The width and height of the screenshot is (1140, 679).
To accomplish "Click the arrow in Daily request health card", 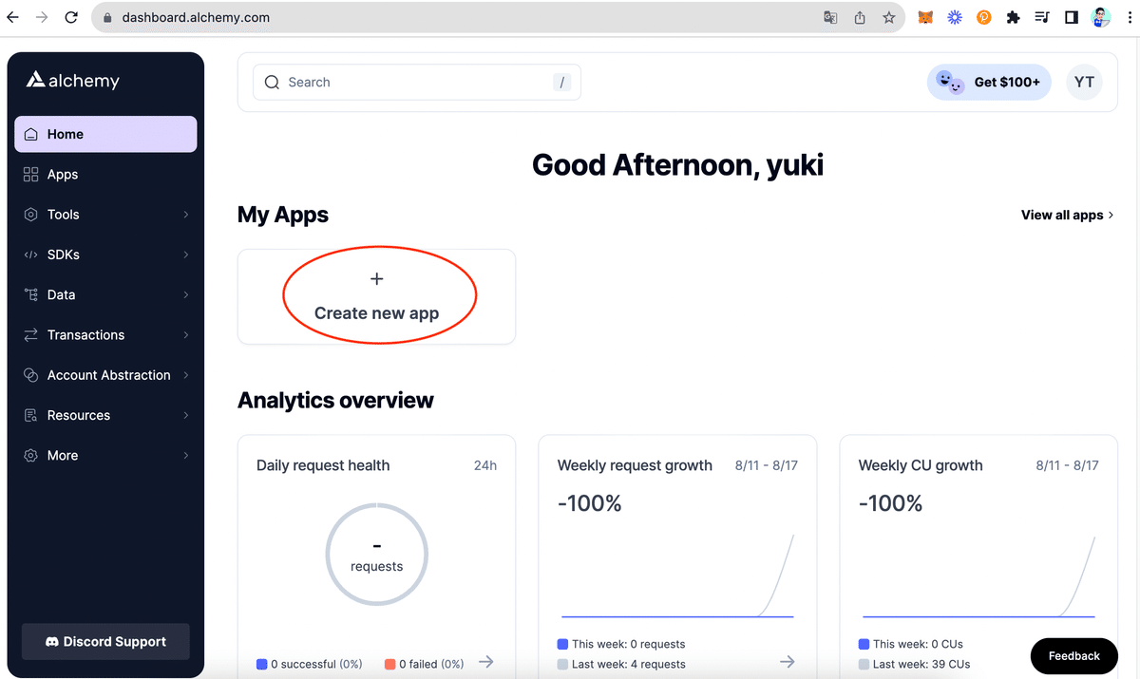I will pyautogui.click(x=486, y=662).
